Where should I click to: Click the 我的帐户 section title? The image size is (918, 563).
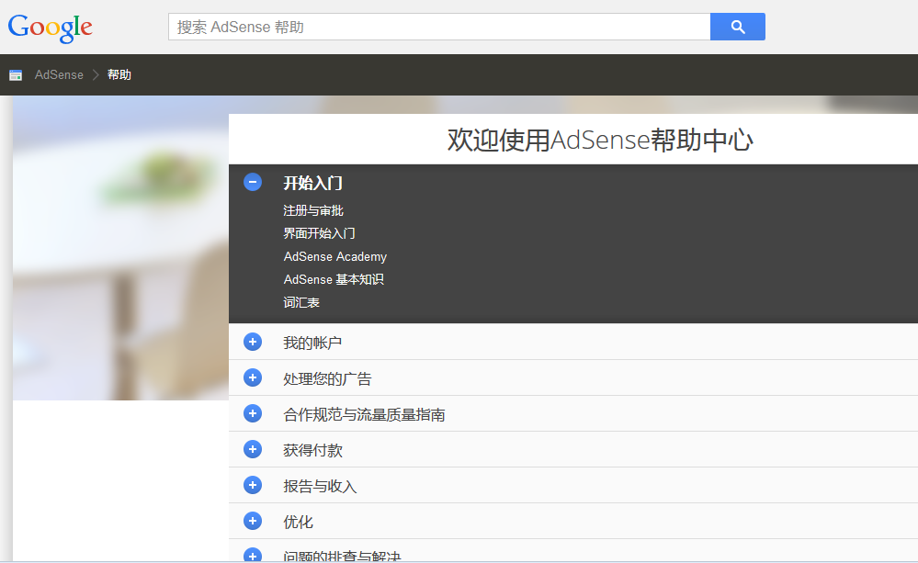312,343
